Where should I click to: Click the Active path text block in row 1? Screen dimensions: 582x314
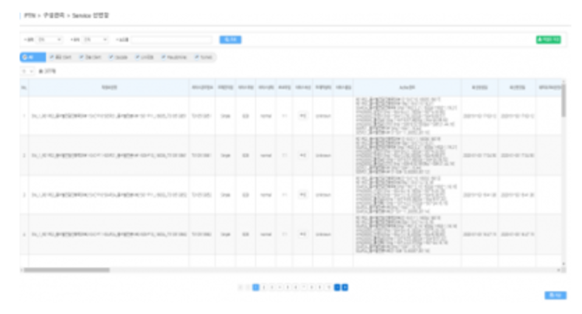point(406,116)
